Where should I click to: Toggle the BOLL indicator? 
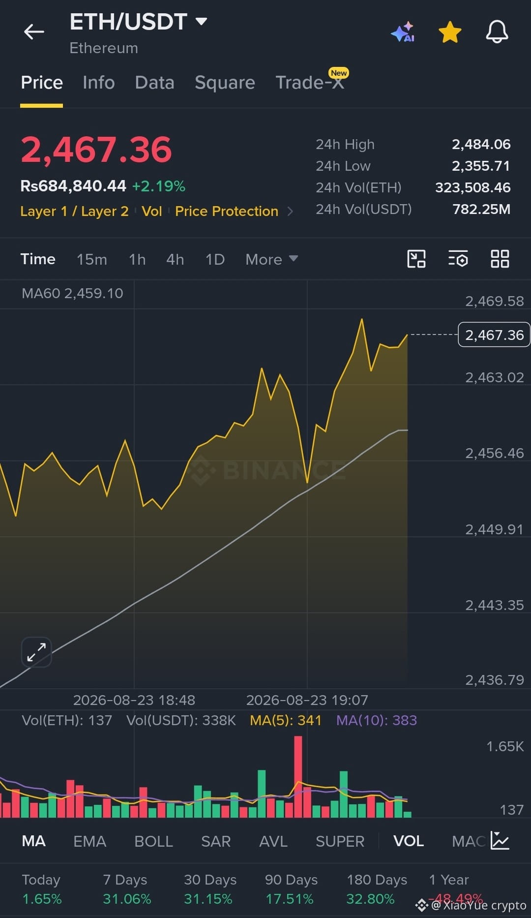pyautogui.click(x=153, y=841)
